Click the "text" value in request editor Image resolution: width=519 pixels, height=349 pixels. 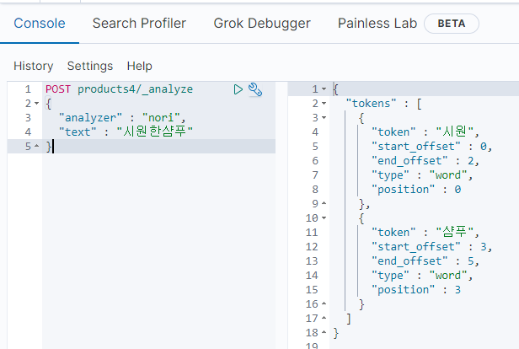point(155,132)
